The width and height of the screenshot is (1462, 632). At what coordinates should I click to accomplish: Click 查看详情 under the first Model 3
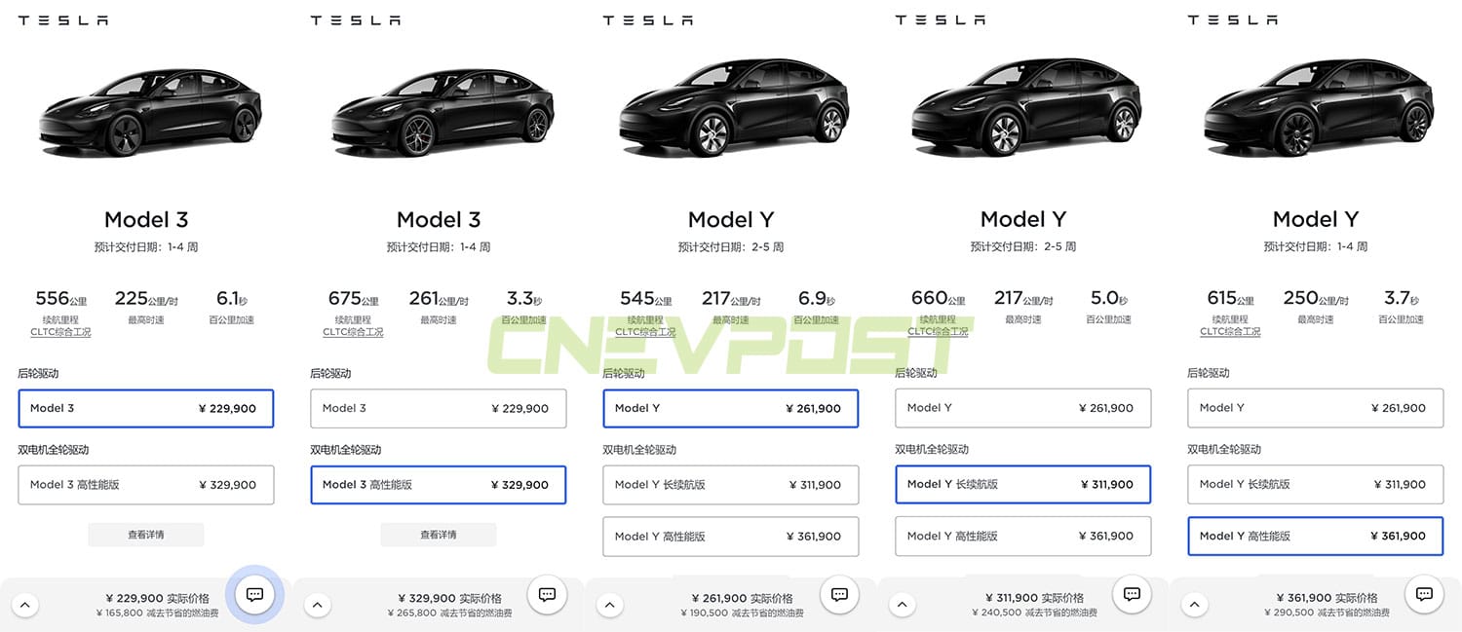pos(146,534)
